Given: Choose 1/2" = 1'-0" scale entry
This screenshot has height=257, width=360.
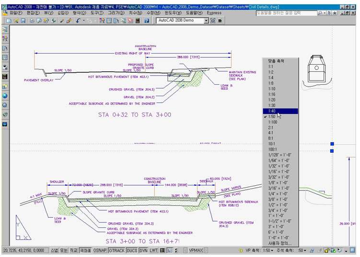Looking at the screenshot, I should [280, 205].
